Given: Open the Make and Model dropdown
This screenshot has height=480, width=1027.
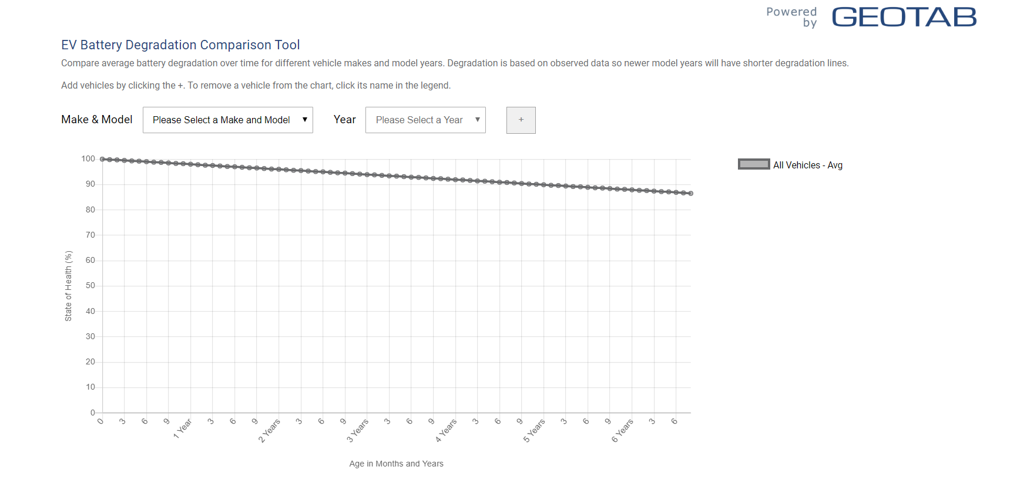Looking at the screenshot, I should [228, 120].
